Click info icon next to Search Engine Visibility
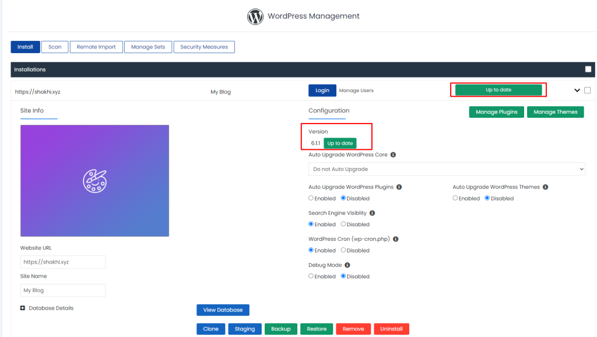 (372, 213)
